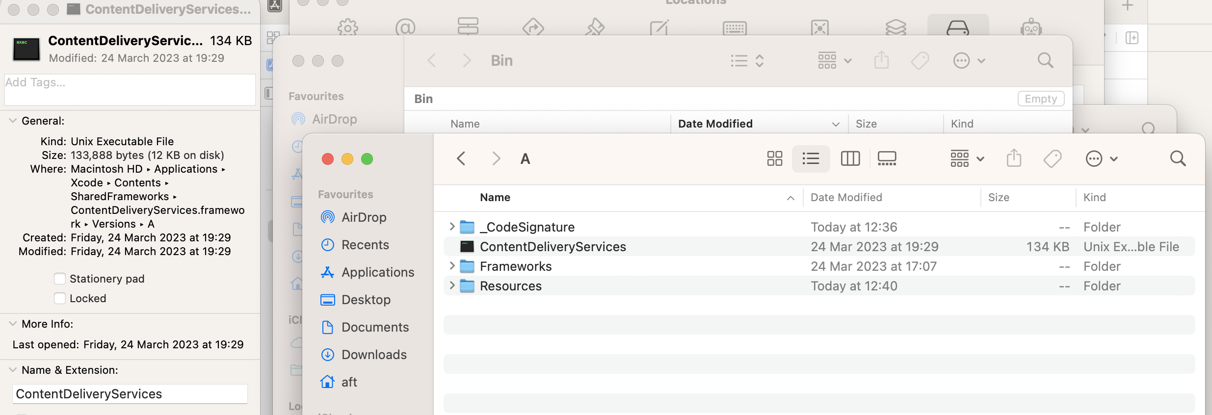
Task: Open AirDrop in A window sidebar
Action: 364,217
